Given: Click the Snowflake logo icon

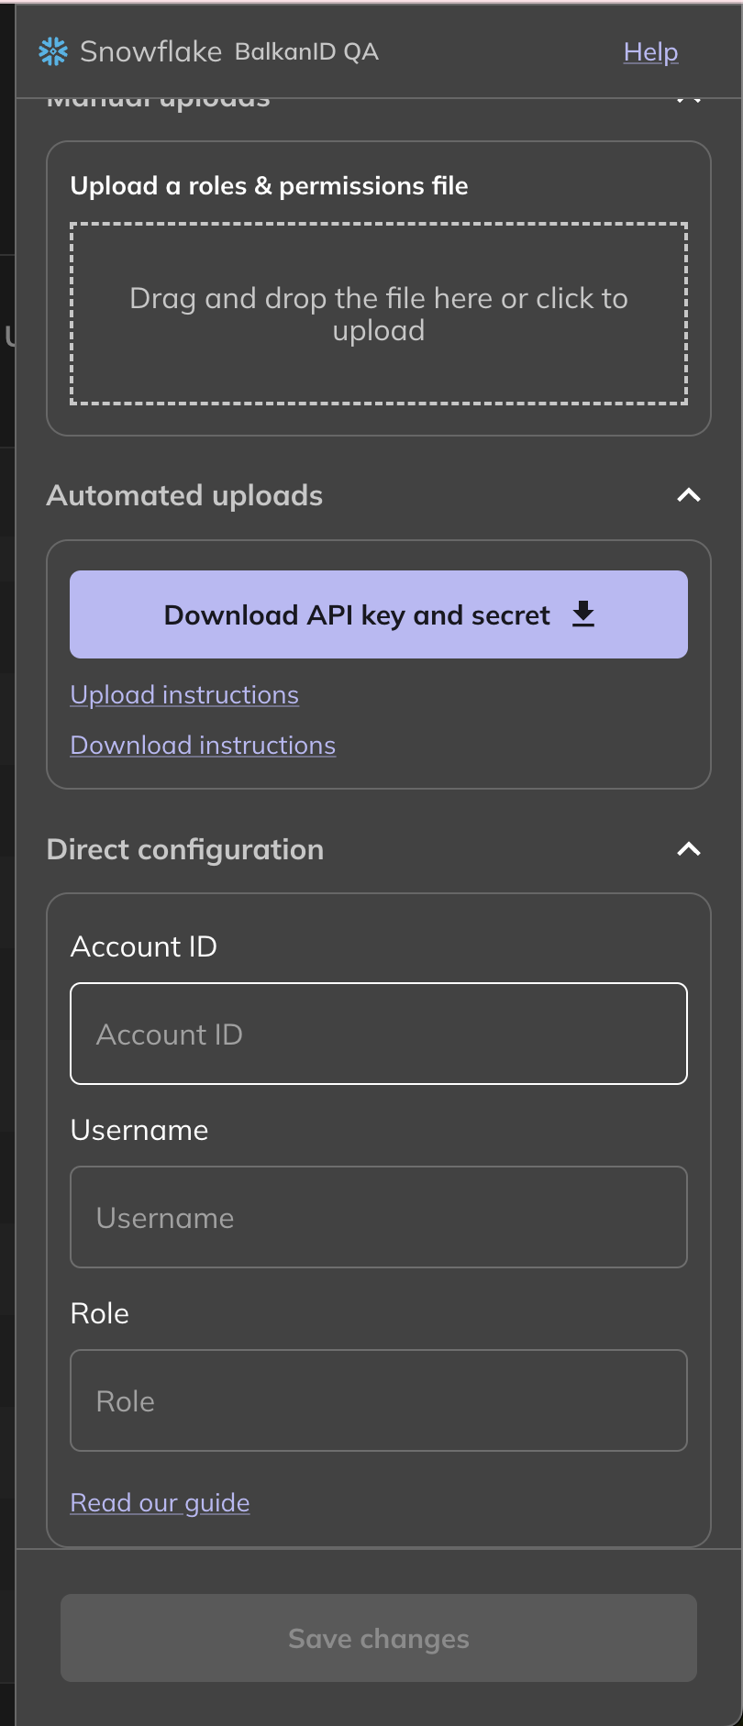Looking at the screenshot, I should (x=53, y=52).
